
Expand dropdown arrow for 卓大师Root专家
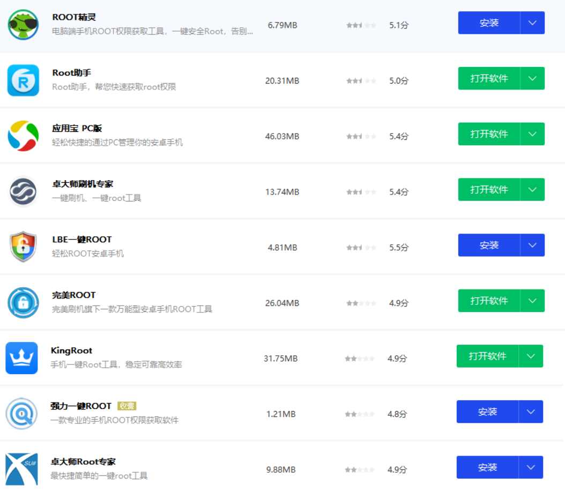click(531, 467)
